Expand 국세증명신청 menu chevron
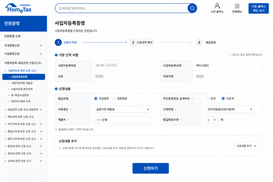The image size is (273, 182). pos(41,45)
